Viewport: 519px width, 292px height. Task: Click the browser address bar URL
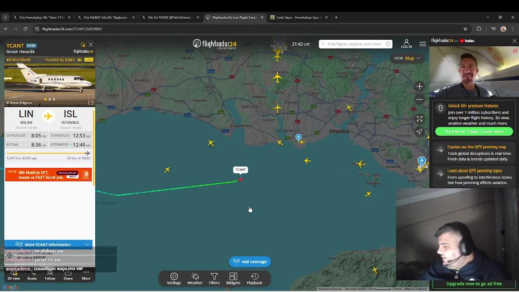point(72,29)
